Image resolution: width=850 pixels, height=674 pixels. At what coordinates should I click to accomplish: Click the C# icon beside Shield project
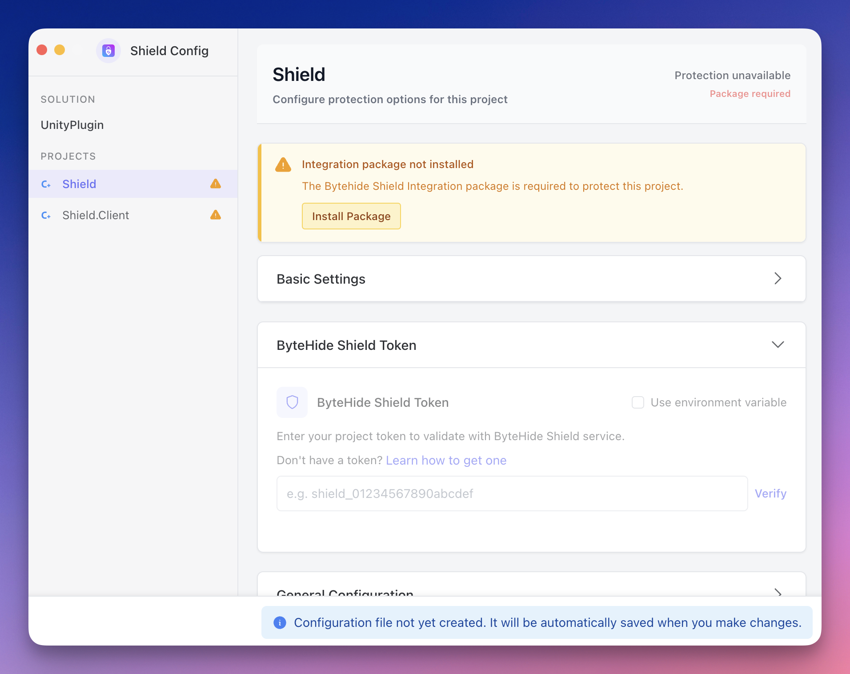[47, 184]
